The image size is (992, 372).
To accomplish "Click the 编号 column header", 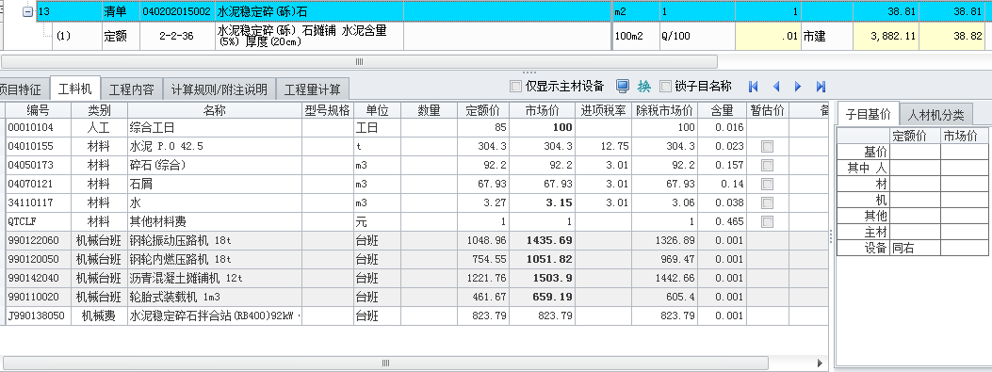I will 38,110.
